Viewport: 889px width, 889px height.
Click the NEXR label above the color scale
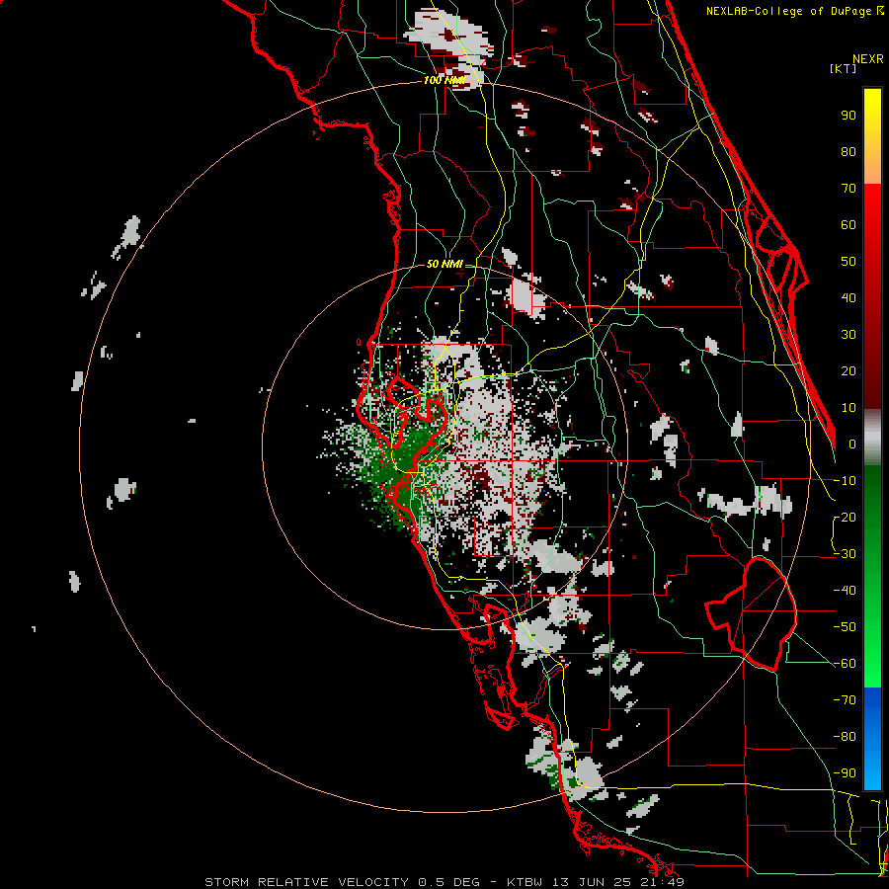(x=868, y=59)
